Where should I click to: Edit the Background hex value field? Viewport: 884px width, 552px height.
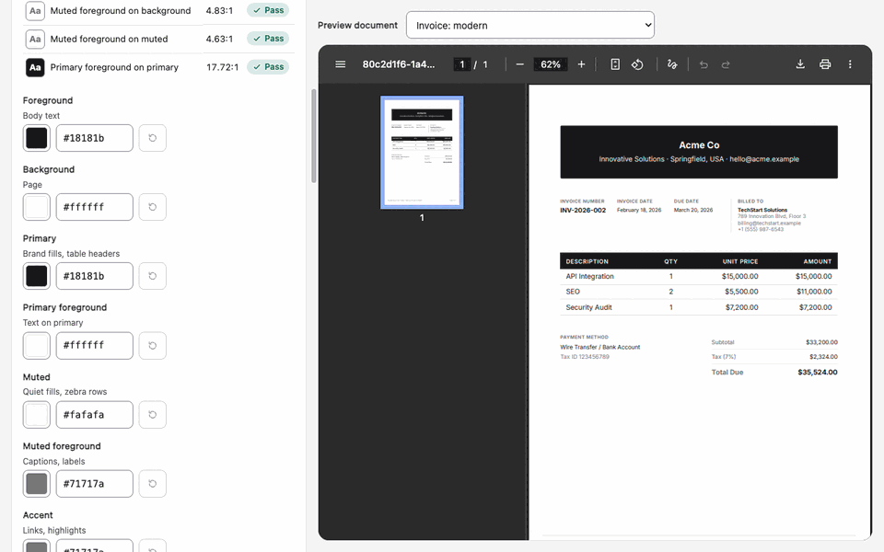click(94, 207)
